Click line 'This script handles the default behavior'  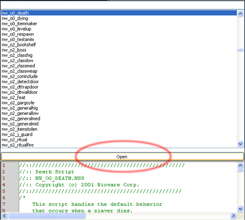pyautogui.click(x=97, y=204)
